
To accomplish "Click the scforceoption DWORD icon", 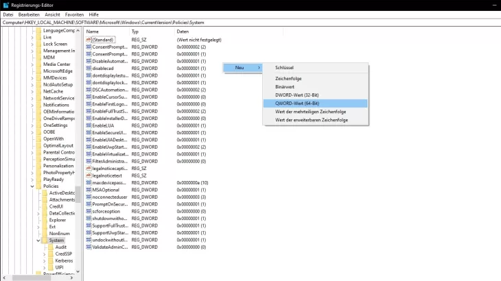I will 89,211.
